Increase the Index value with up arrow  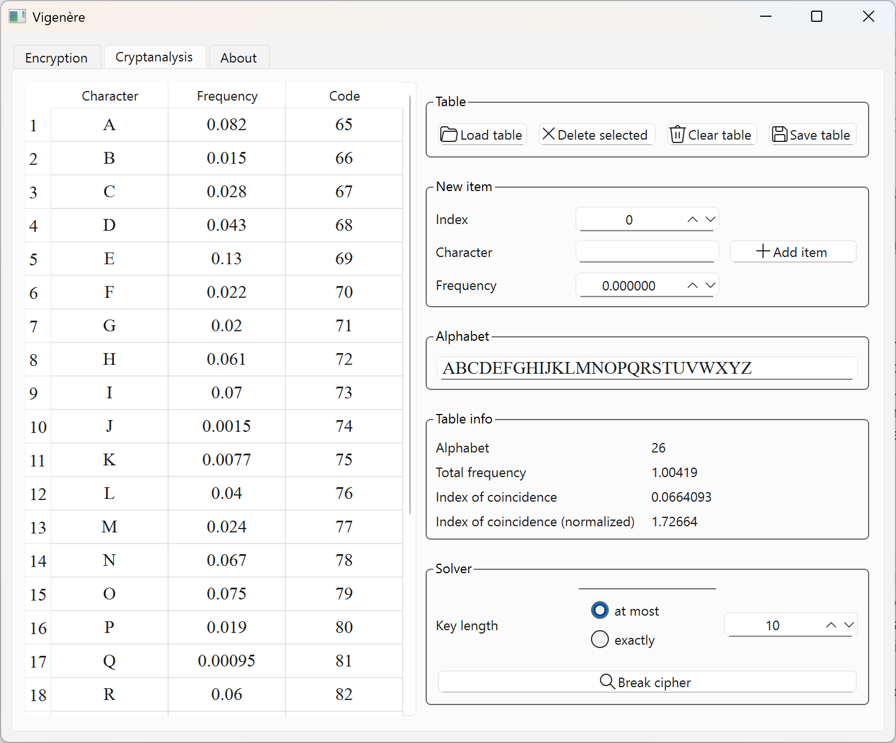click(693, 220)
